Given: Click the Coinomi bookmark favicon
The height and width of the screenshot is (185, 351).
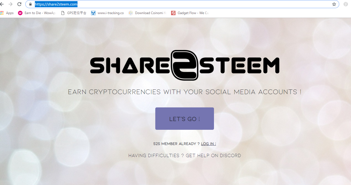Looking at the screenshot, I should (x=131, y=13).
